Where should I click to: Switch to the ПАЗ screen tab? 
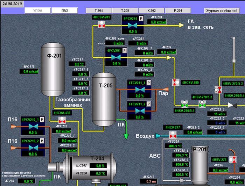point(64,10)
